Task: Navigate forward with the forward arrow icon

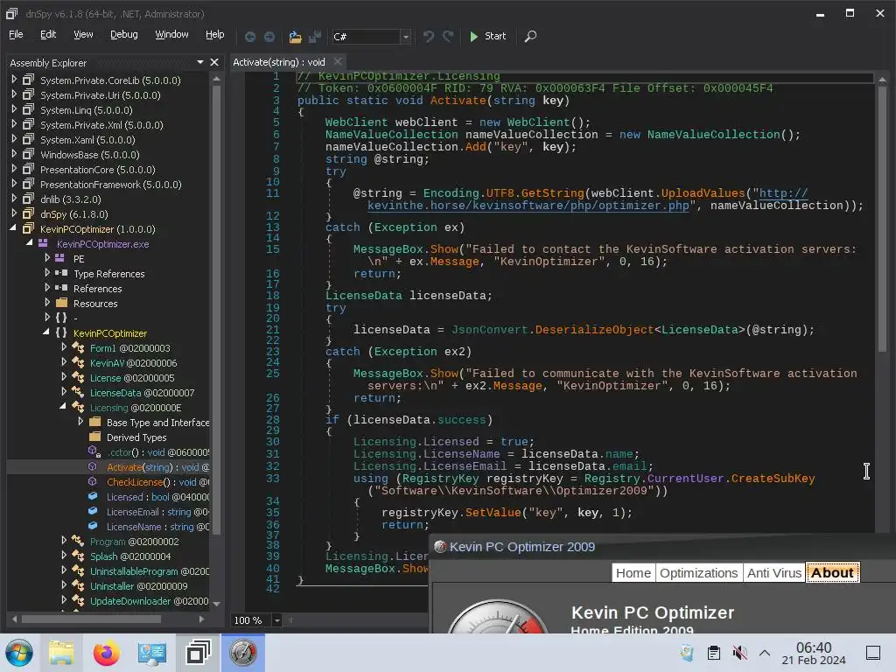Action: tap(269, 37)
